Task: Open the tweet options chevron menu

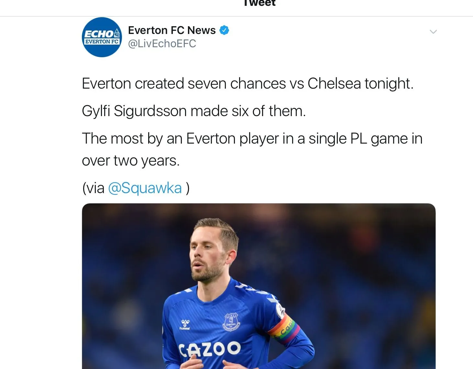Action: (x=433, y=32)
